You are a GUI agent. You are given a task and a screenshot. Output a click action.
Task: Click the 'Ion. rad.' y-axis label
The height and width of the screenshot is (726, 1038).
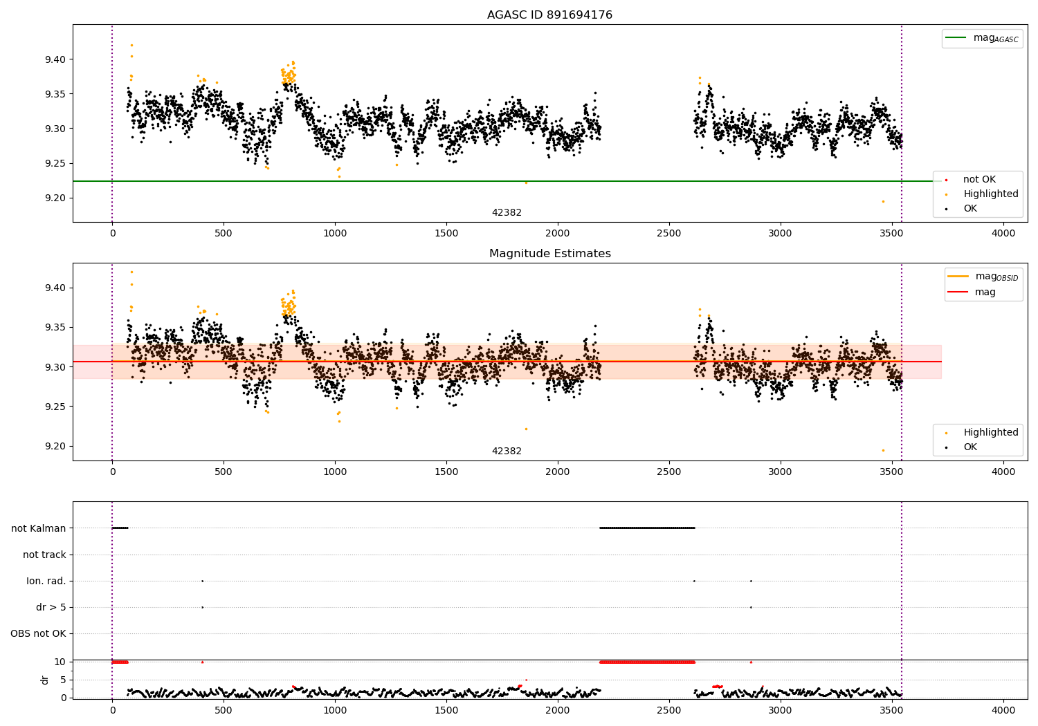pyautogui.click(x=46, y=581)
